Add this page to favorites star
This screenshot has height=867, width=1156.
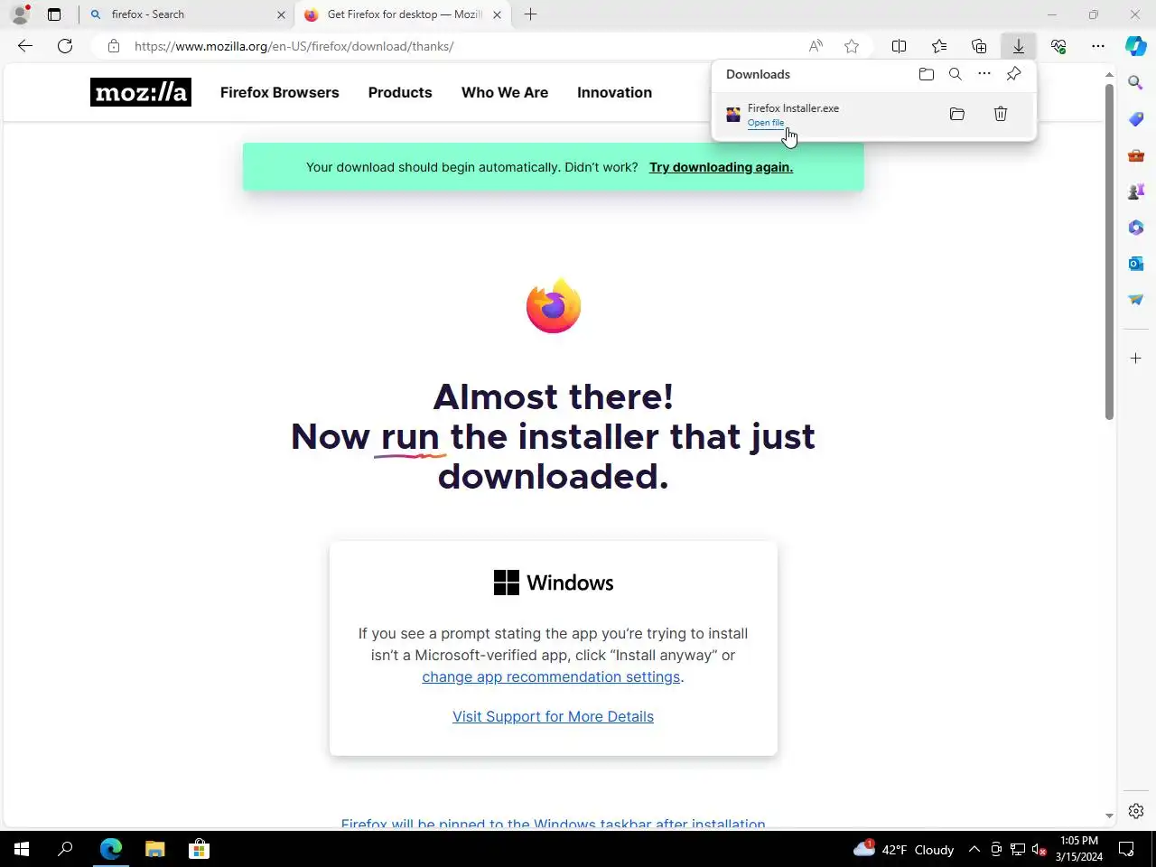(x=852, y=46)
